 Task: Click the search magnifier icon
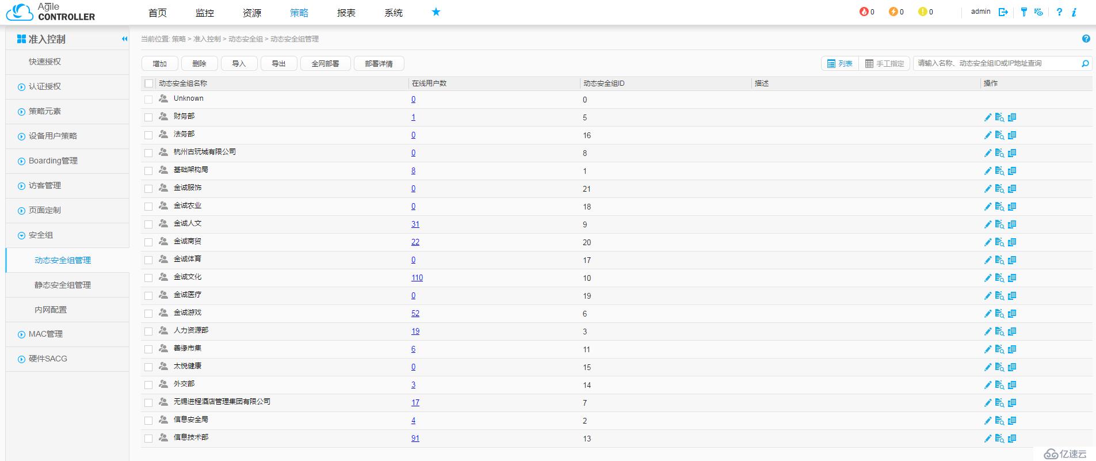tap(1085, 63)
